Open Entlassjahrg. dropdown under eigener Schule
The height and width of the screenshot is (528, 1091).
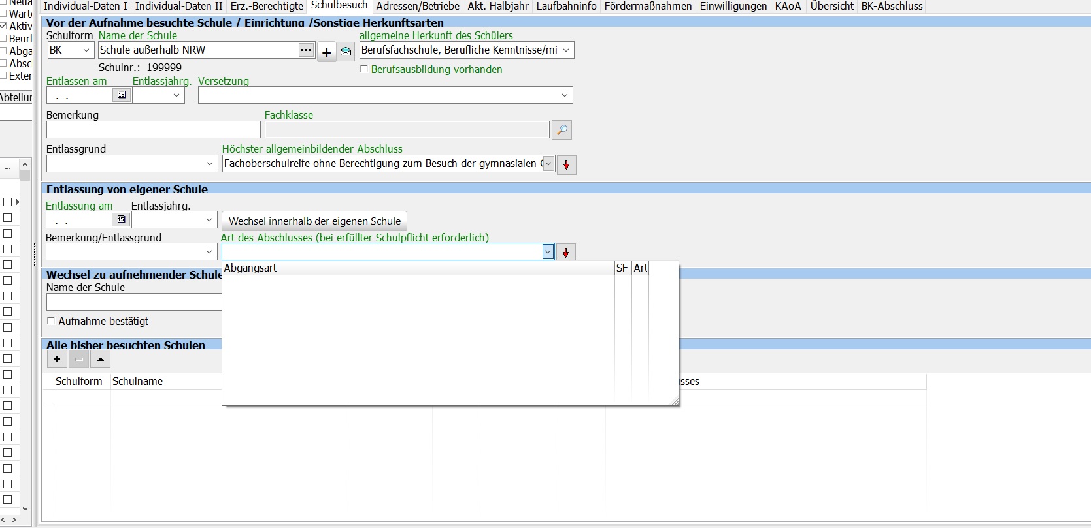(209, 220)
